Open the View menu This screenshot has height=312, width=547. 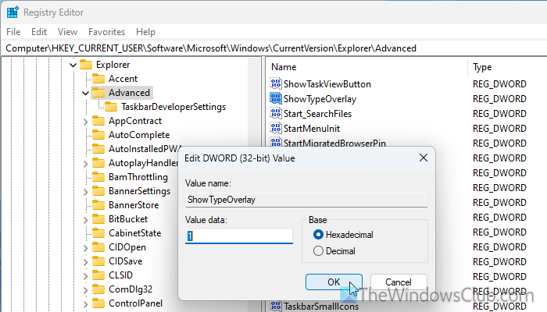point(67,32)
